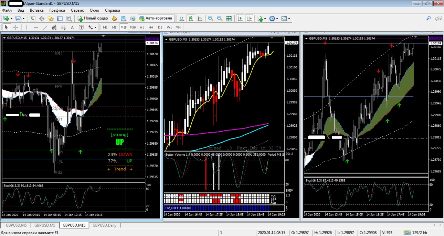Open the indicators list icon
This screenshot has height=236, width=444.
pos(260,19)
